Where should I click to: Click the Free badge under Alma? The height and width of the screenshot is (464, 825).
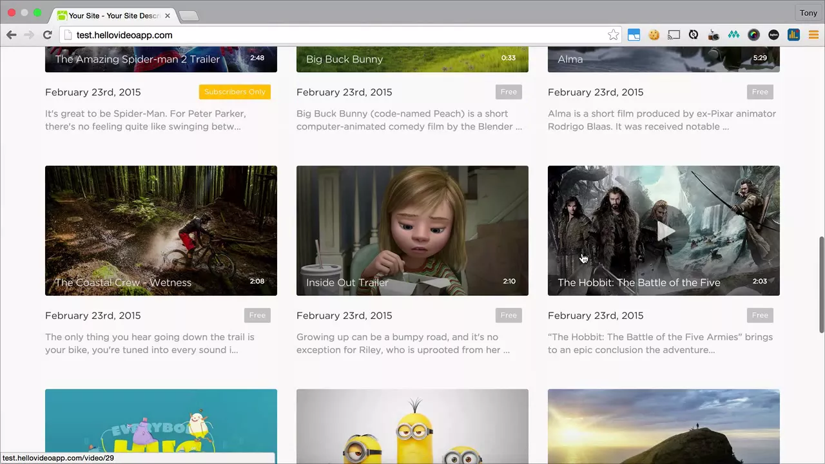tap(760, 92)
